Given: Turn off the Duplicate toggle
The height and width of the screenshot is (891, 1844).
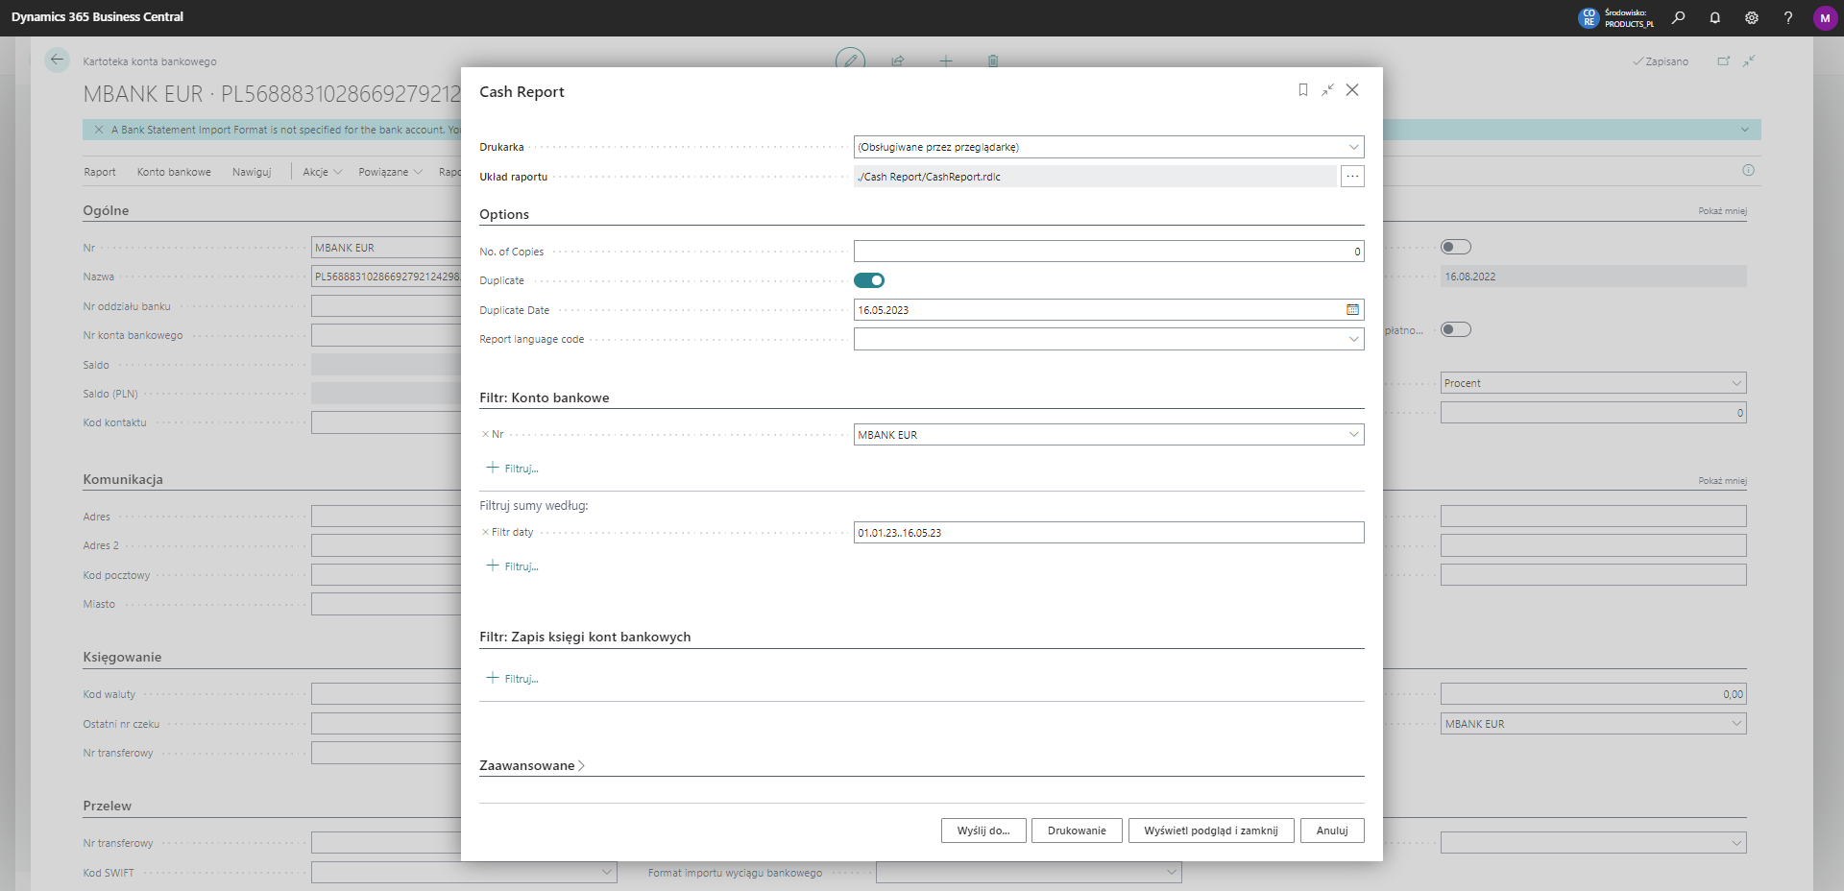Looking at the screenshot, I should pos(868,280).
